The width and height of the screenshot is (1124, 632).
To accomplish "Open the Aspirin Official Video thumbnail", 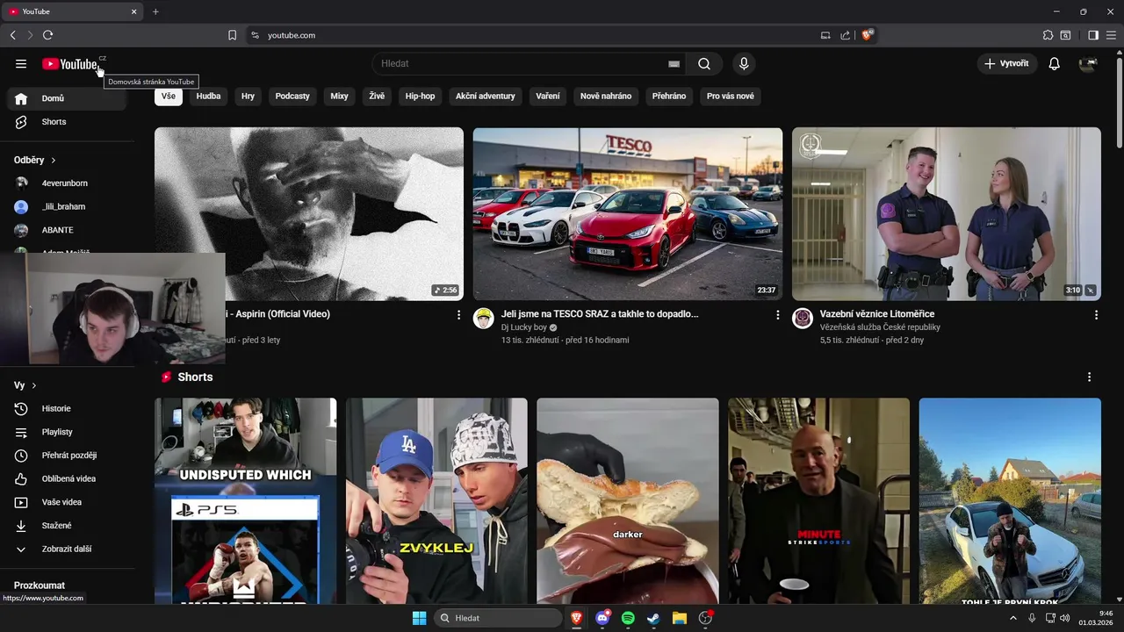I will click(x=309, y=214).
